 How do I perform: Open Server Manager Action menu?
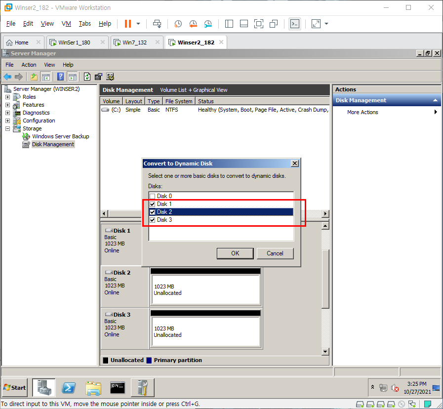[29, 65]
